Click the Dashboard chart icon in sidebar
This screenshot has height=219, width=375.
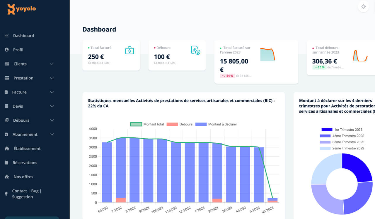[x=7, y=36]
